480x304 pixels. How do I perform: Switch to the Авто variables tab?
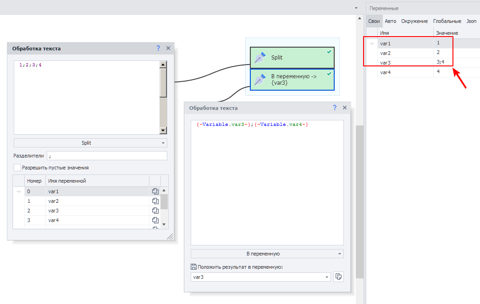pyautogui.click(x=391, y=21)
